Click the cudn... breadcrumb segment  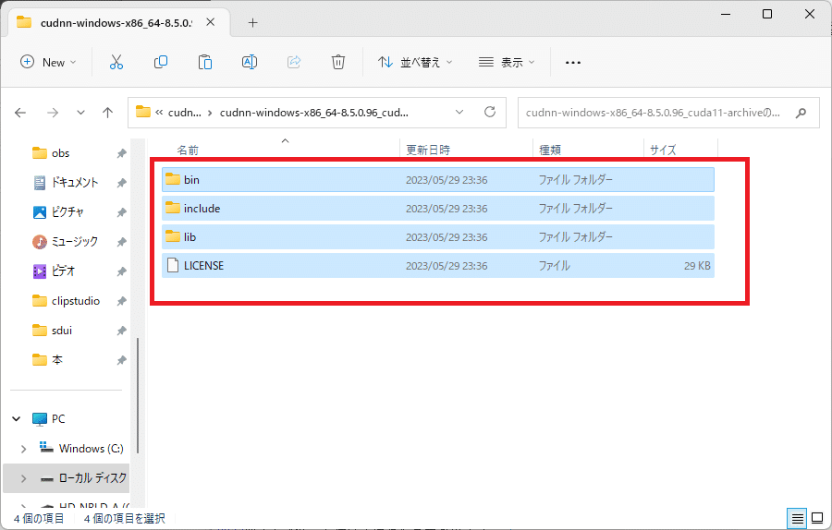185,113
